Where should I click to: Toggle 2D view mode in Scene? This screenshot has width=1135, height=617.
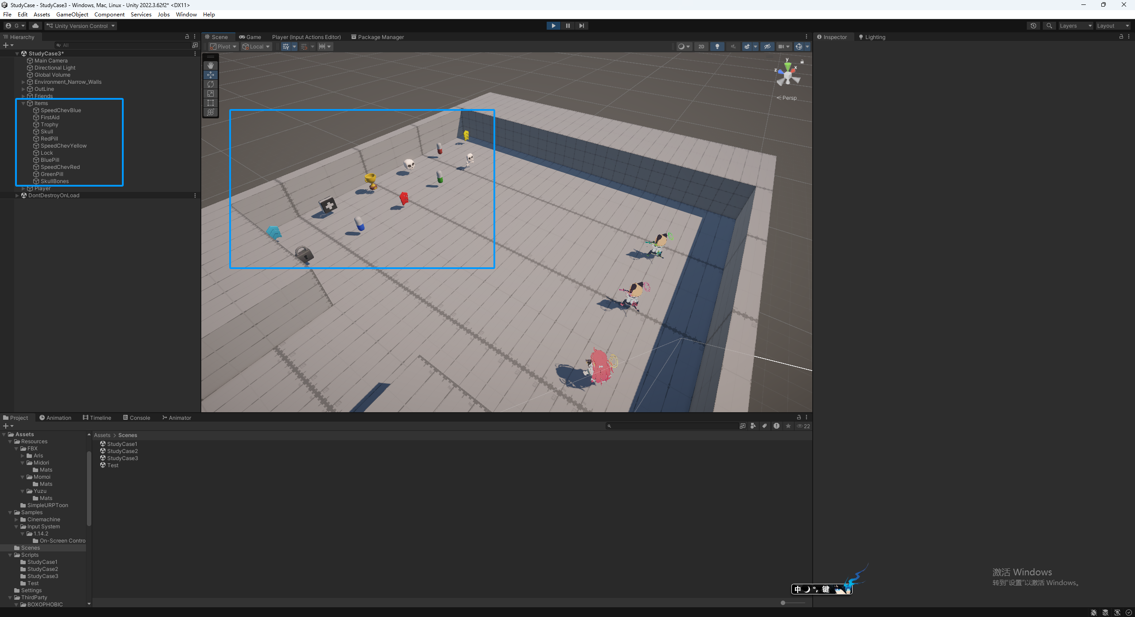pyautogui.click(x=701, y=47)
